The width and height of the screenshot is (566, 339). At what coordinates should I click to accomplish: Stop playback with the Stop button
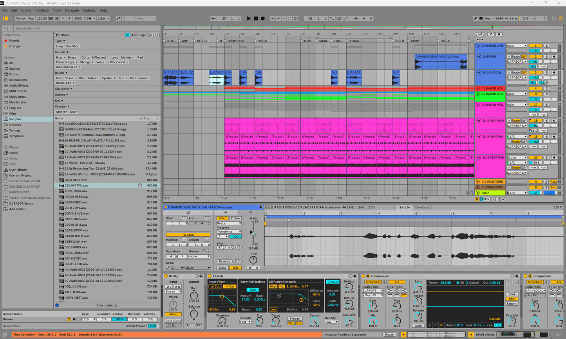(256, 18)
